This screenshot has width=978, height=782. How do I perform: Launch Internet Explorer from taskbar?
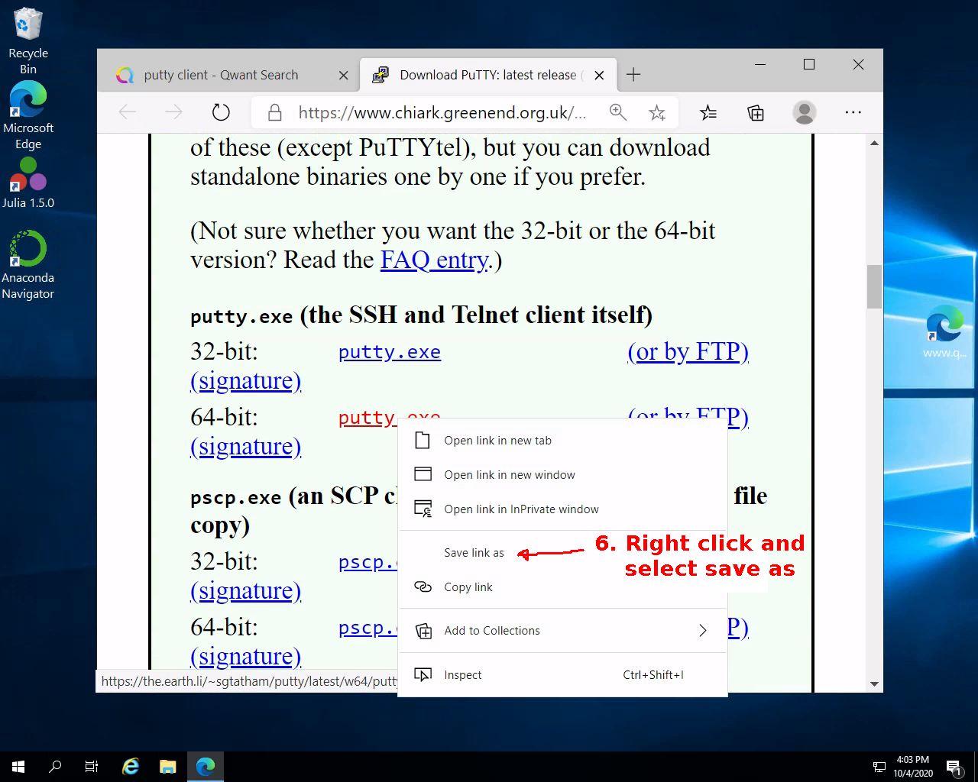131,767
